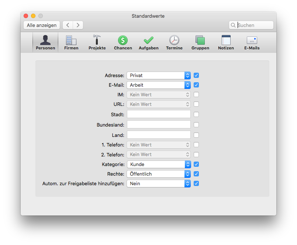Click the Bundesland text field
Screen dimensions: 297x245
(159, 125)
